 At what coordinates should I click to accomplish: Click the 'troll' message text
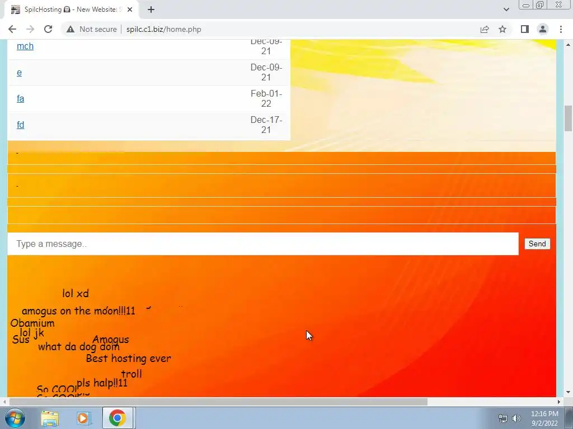point(131,374)
